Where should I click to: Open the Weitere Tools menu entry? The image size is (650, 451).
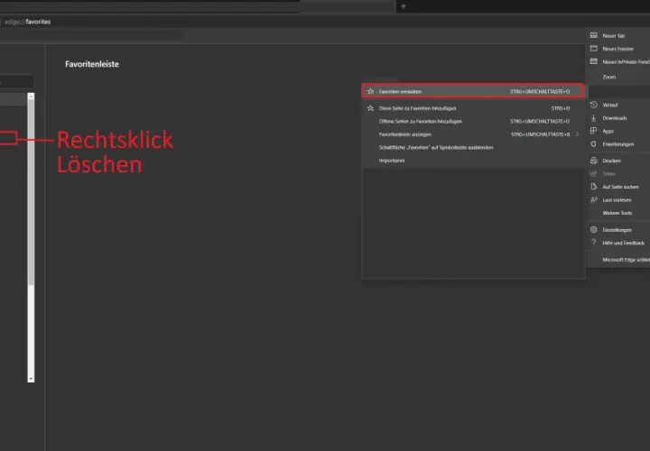pyautogui.click(x=617, y=213)
